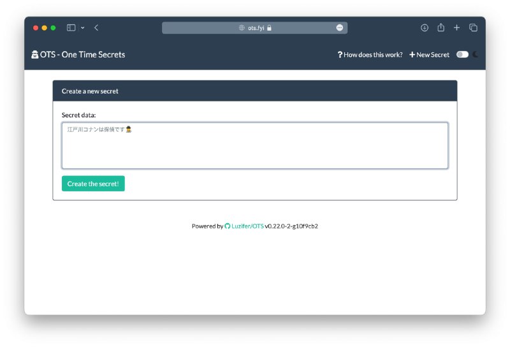Go back to the previous page
This screenshot has height=347, width=510.
click(96, 28)
